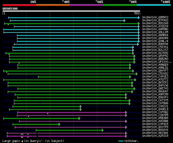Click the arrowhead ending the UniRef100_Q9M9S3 alignment
The width and height of the screenshot is (173, 143).
pos(139,18)
